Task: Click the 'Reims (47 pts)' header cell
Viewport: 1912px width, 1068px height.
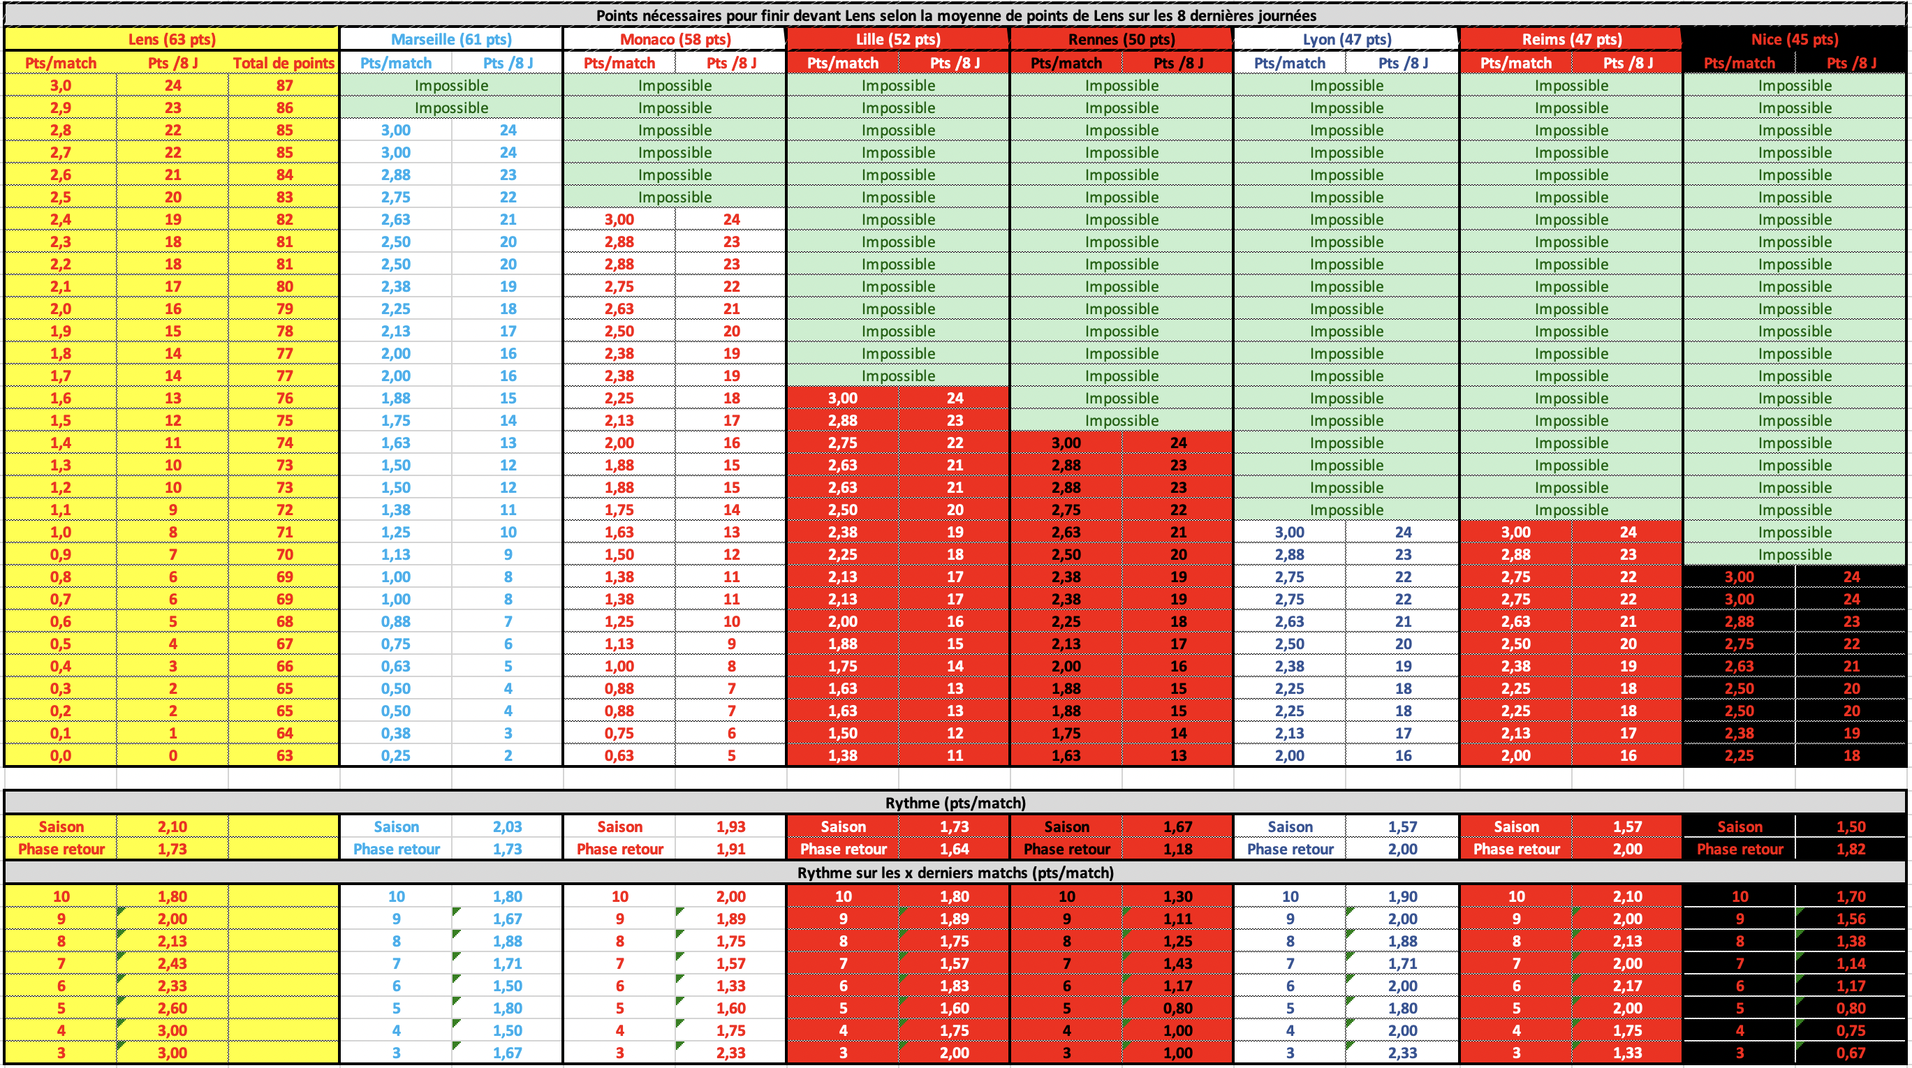Action: click(1571, 39)
